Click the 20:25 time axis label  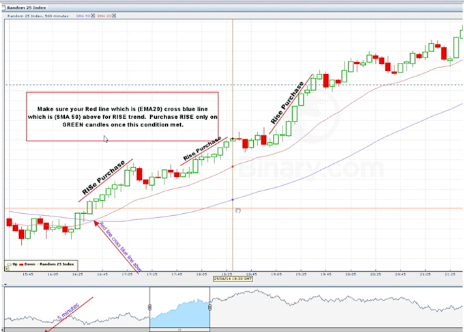click(x=376, y=274)
